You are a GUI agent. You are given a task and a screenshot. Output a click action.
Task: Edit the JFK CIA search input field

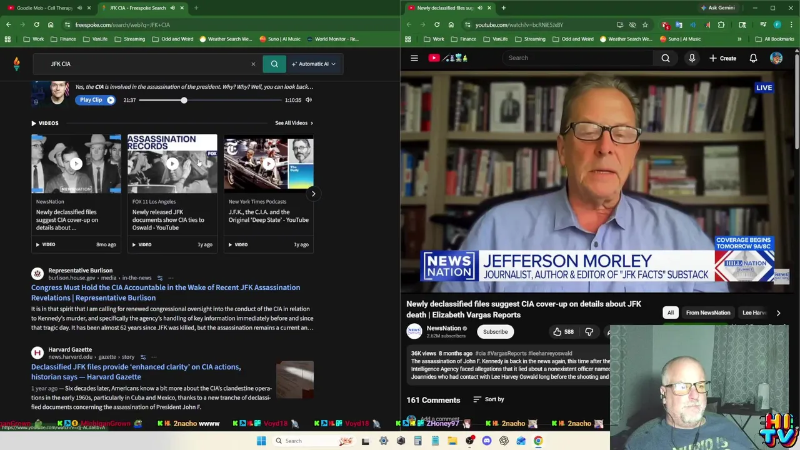click(147, 64)
